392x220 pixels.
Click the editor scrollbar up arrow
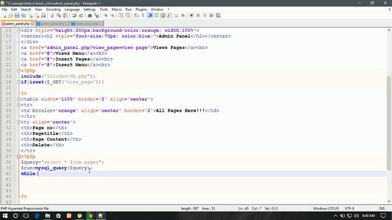389,31
